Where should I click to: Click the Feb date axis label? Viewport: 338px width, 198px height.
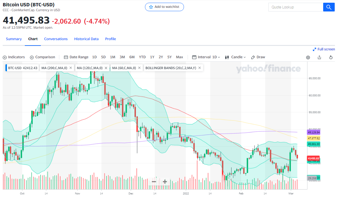pos(241,193)
